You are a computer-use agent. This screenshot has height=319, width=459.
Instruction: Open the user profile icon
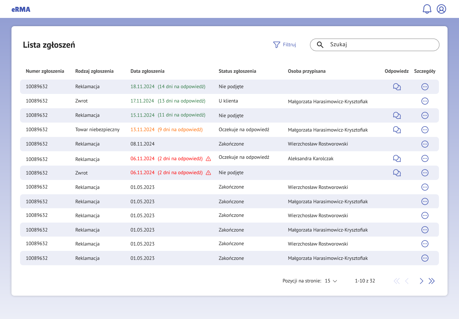(x=441, y=9)
